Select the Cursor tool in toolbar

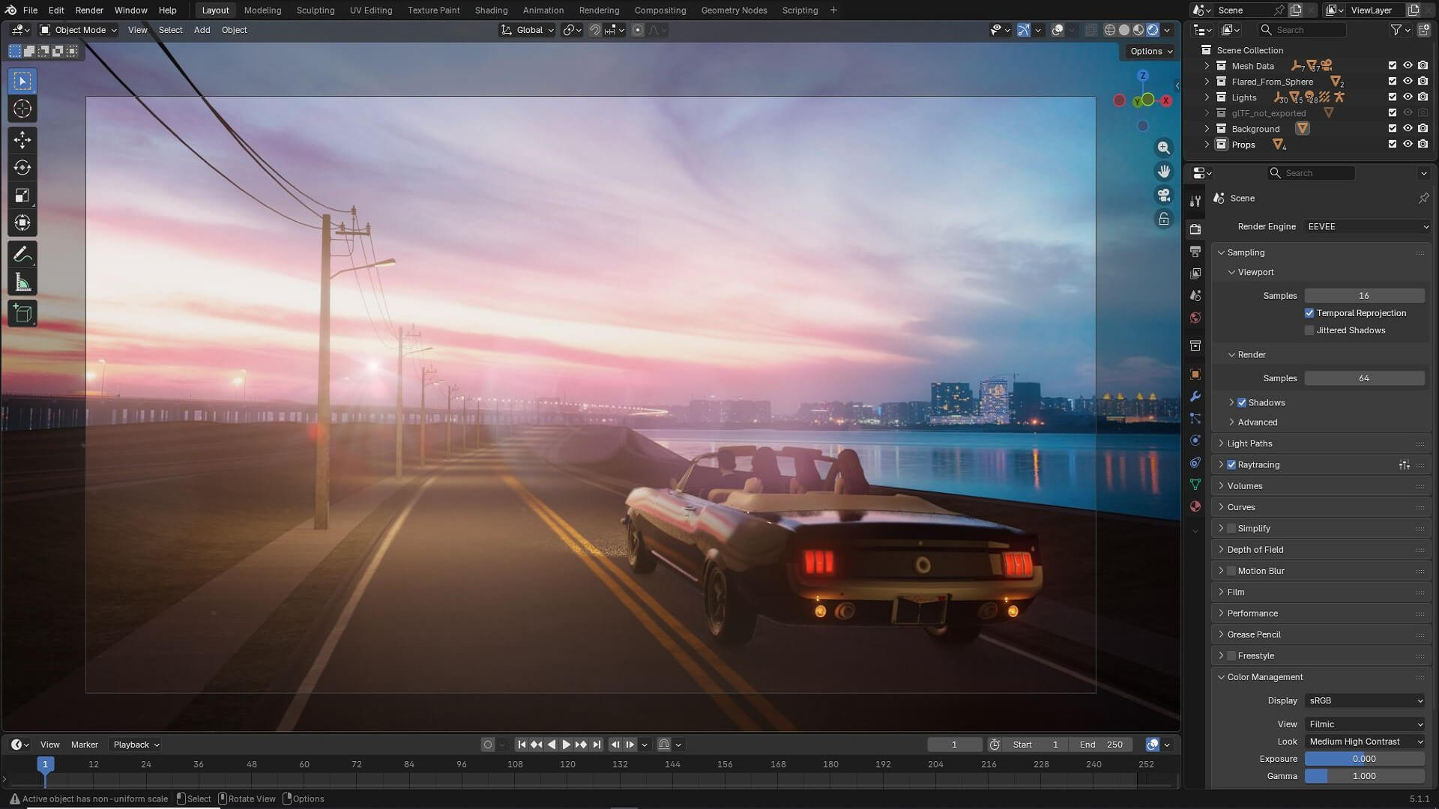[x=22, y=109]
